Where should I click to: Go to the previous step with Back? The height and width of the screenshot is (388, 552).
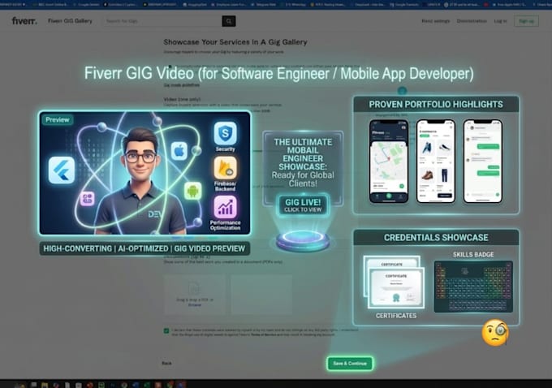pyautogui.click(x=167, y=363)
